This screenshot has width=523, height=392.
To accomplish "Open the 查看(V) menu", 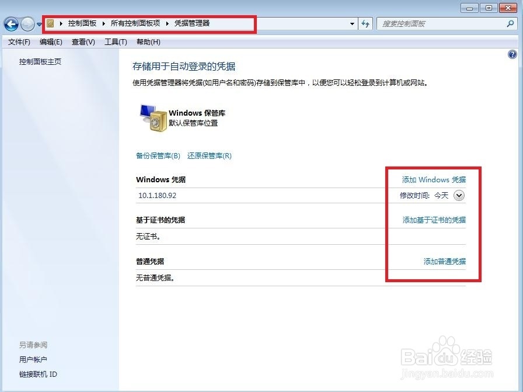I will 83,41.
